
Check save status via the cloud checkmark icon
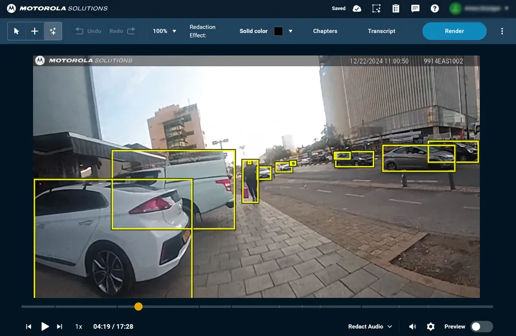click(357, 8)
